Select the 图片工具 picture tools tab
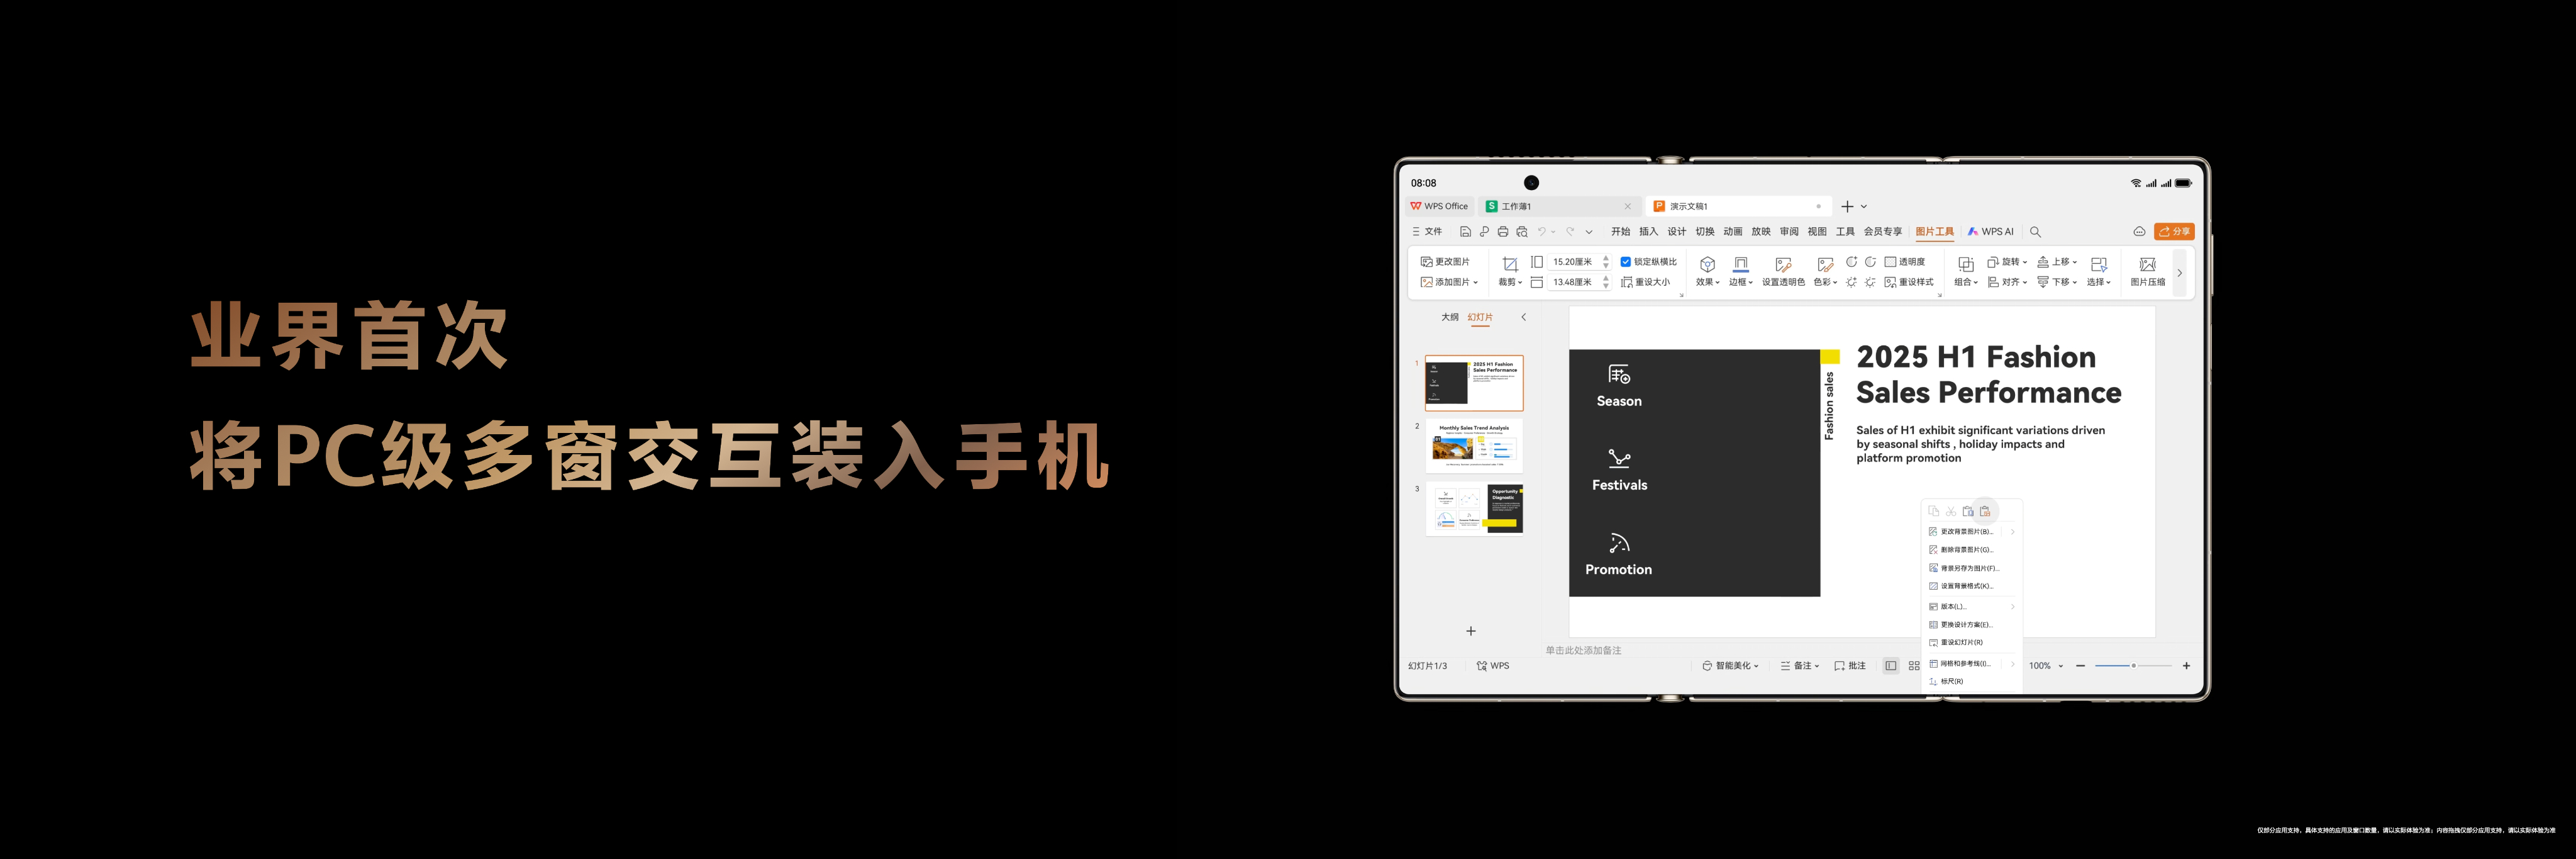Image resolution: width=2576 pixels, height=859 pixels. (x=1935, y=232)
